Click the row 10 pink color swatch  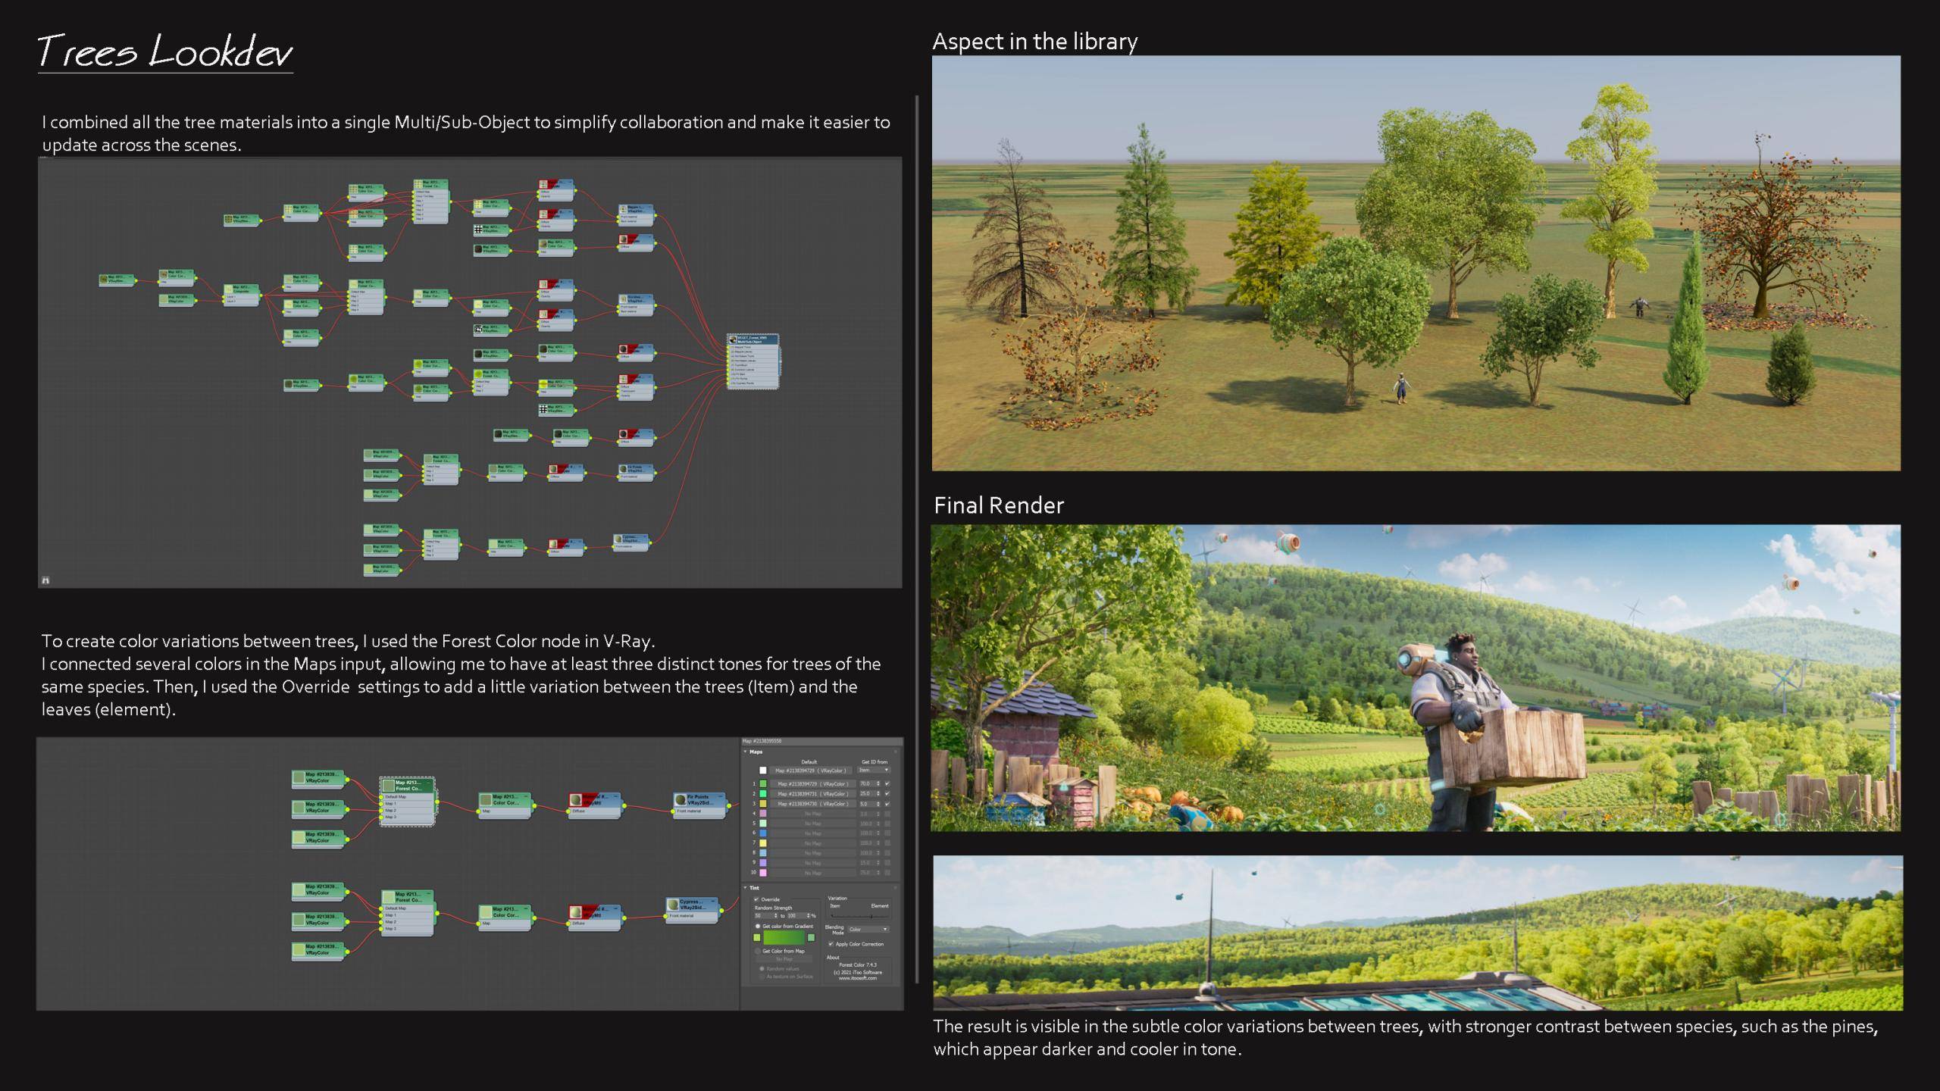763,873
